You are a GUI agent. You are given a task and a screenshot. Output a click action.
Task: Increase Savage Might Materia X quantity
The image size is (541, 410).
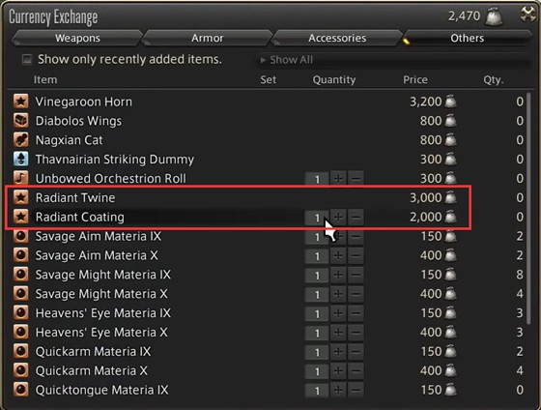[x=338, y=294]
